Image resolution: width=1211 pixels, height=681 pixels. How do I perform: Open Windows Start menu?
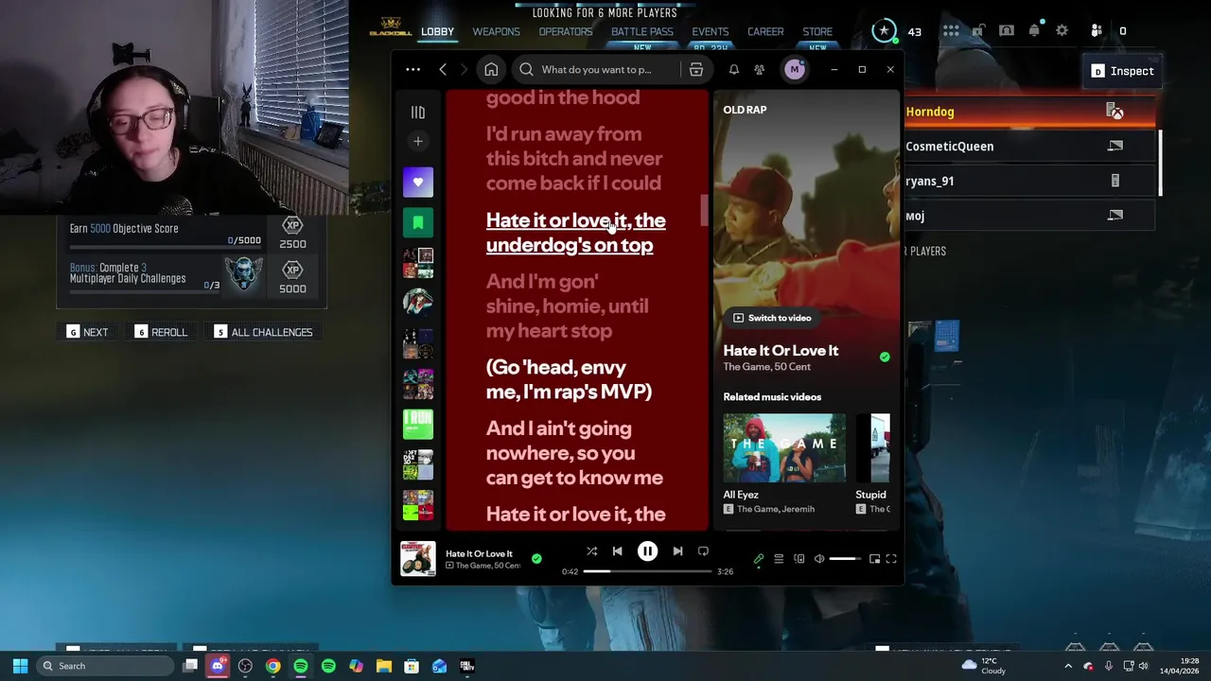(20, 666)
